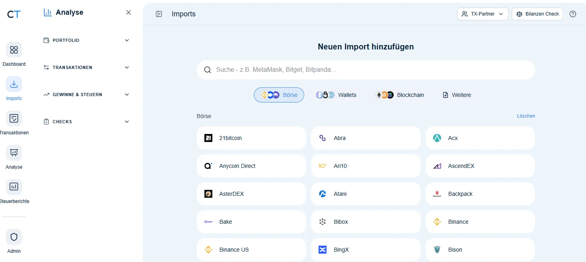Open the Analyse presentation icon
The height and width of the screenshot is (262, 586).
[14, 153]
